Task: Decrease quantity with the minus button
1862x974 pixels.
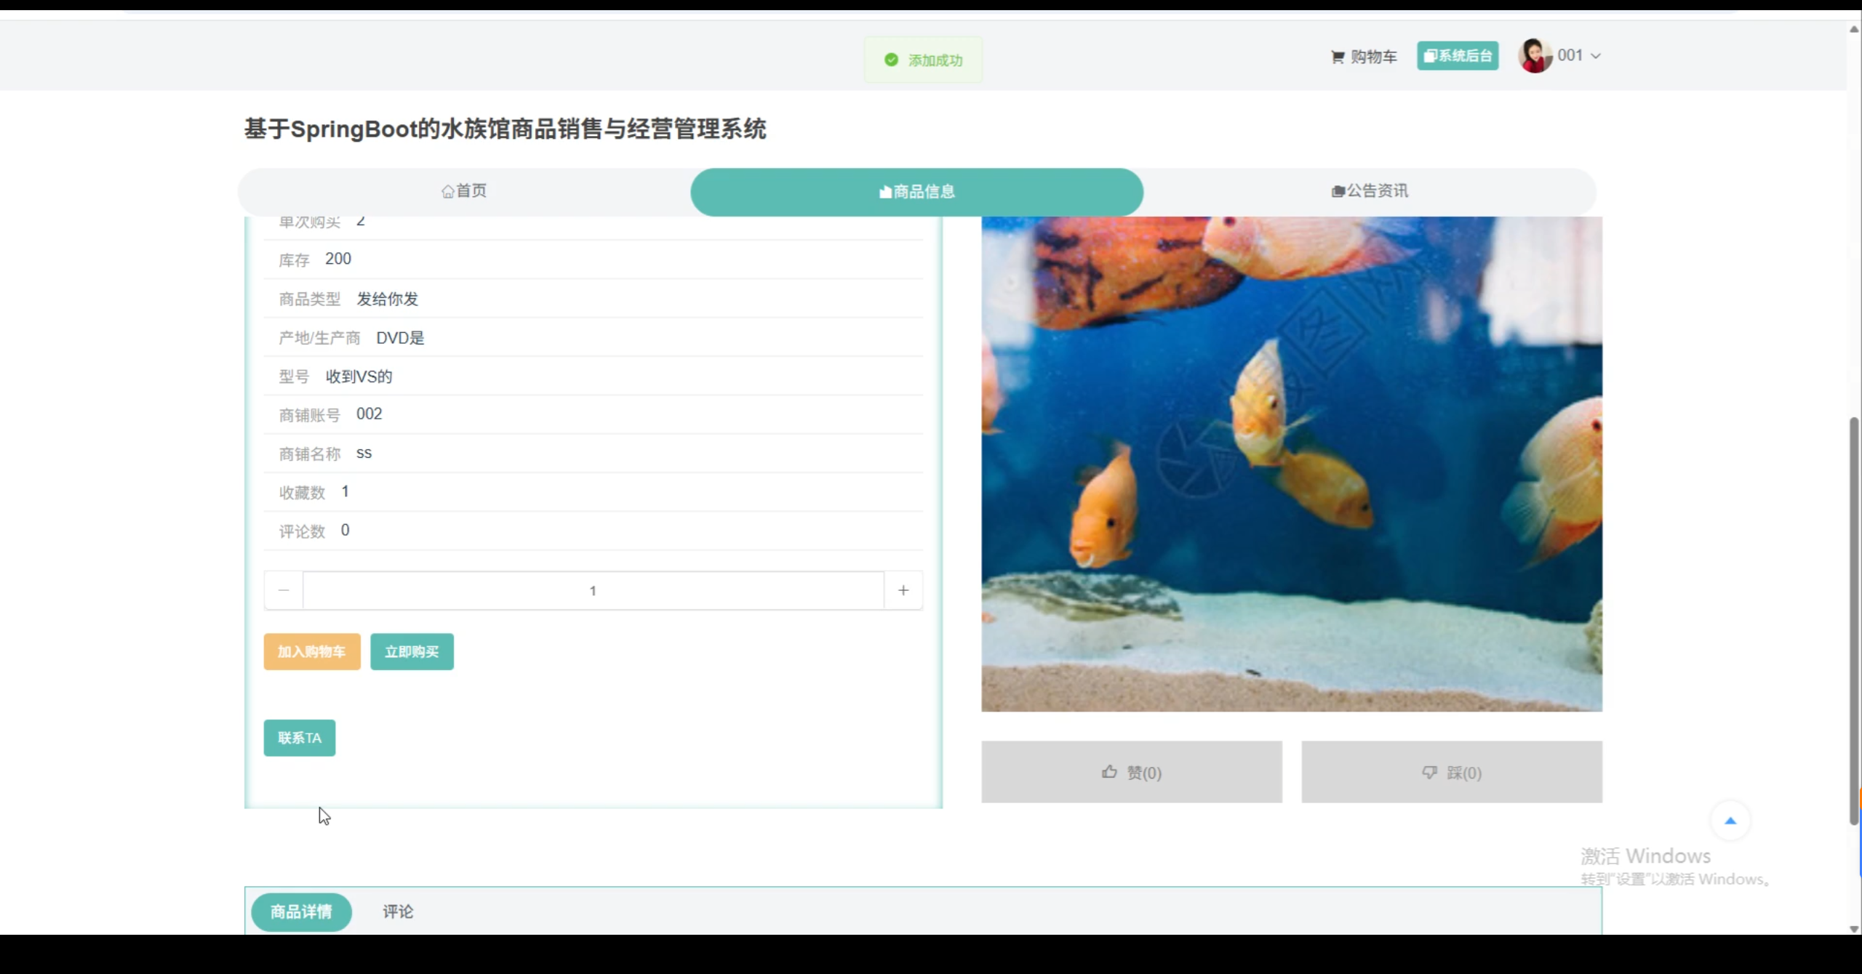Action: (x=284, y=590)
